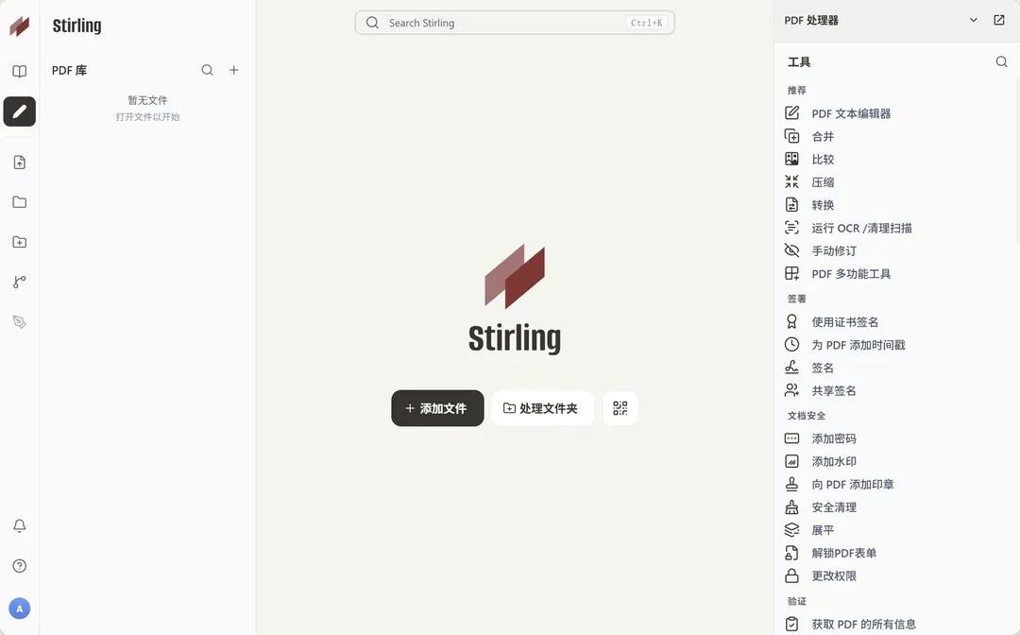Open the reader book icon in sidebar

coord(20,72)
